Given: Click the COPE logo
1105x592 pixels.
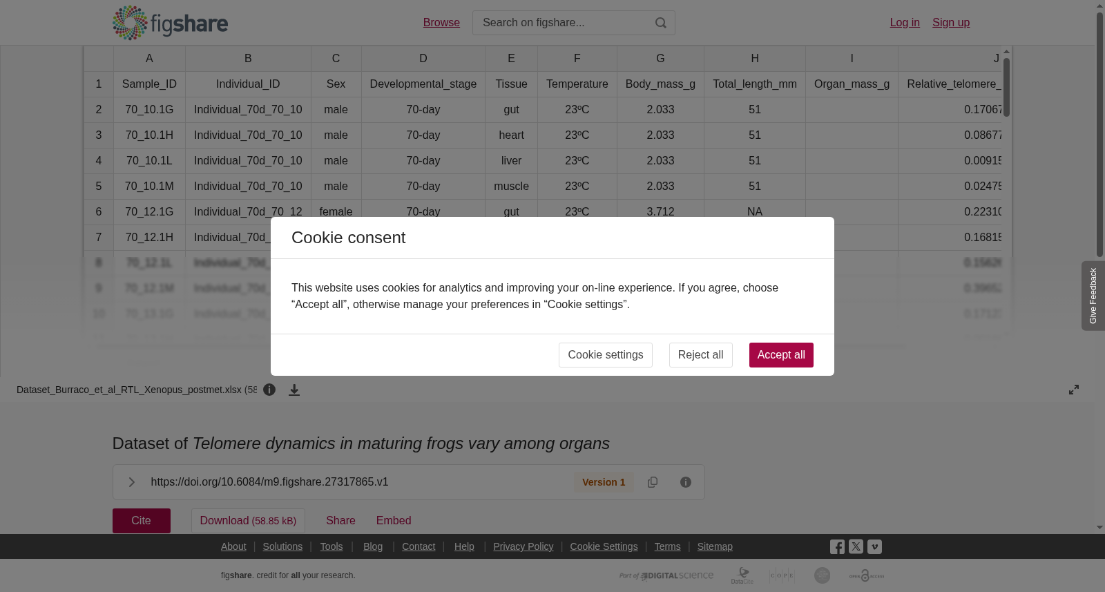Looking at the screenshot, I should pyautogui.click(x=782, y=575).
